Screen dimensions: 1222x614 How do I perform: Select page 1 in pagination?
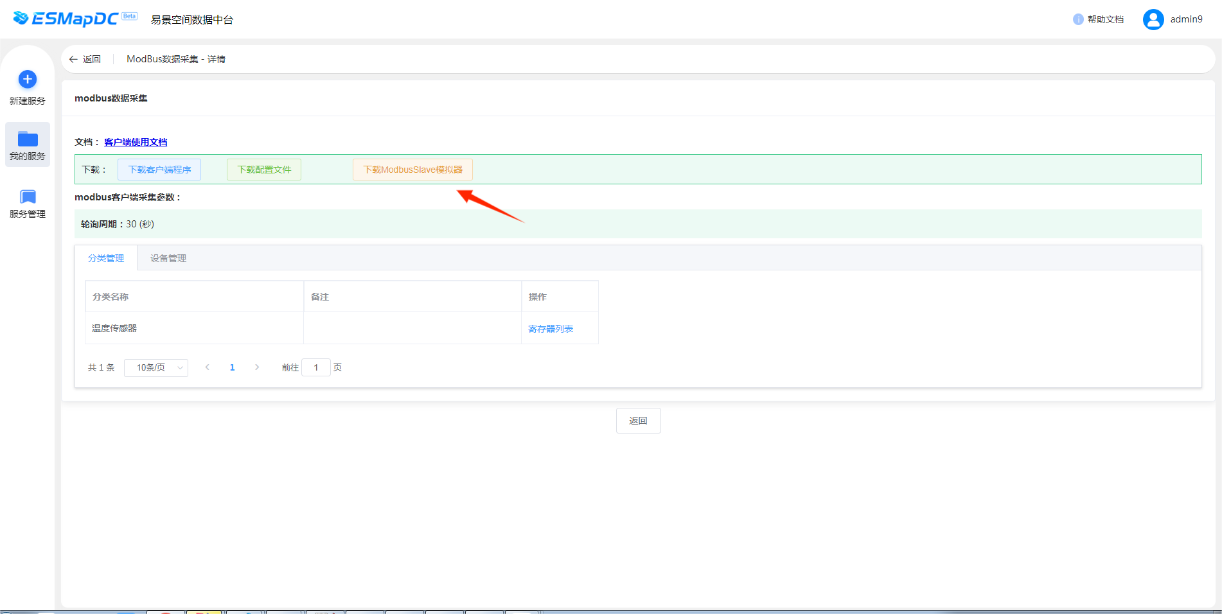point(233,367)
